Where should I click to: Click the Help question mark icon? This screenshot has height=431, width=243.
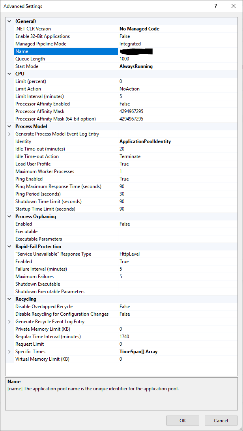click(x=215, y=6)
